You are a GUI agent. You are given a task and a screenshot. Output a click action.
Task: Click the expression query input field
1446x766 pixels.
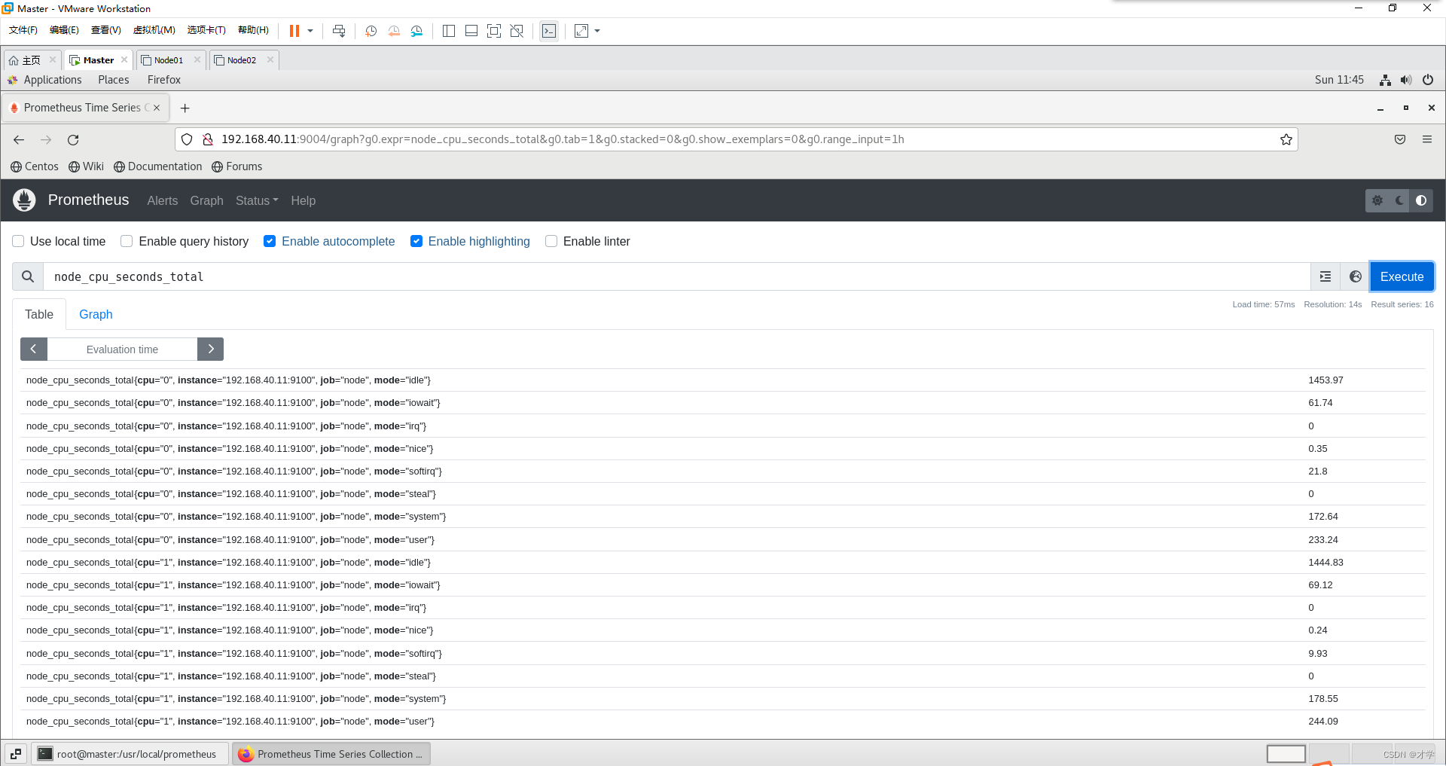(x=676, y=276)
